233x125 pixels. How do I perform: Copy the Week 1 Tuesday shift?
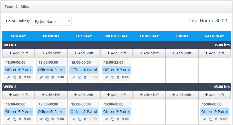pyautogui.click(x=80, y=77)
